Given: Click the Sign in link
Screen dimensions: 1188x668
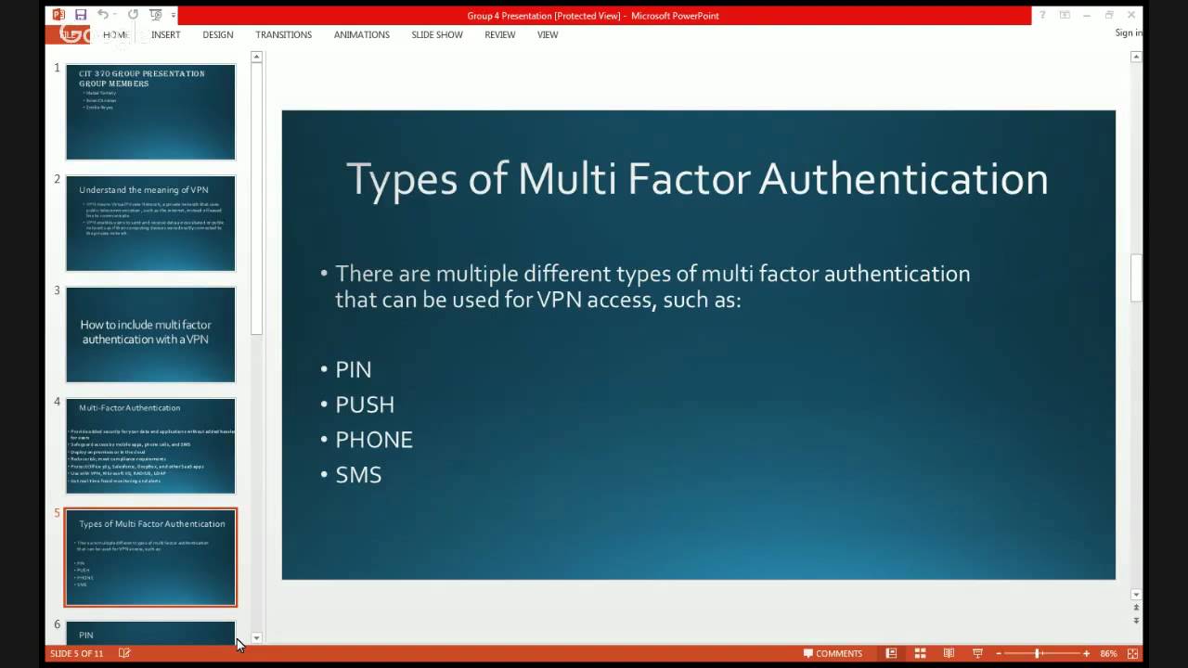Looking at the screenshot, I should (x=1129, y=32).
